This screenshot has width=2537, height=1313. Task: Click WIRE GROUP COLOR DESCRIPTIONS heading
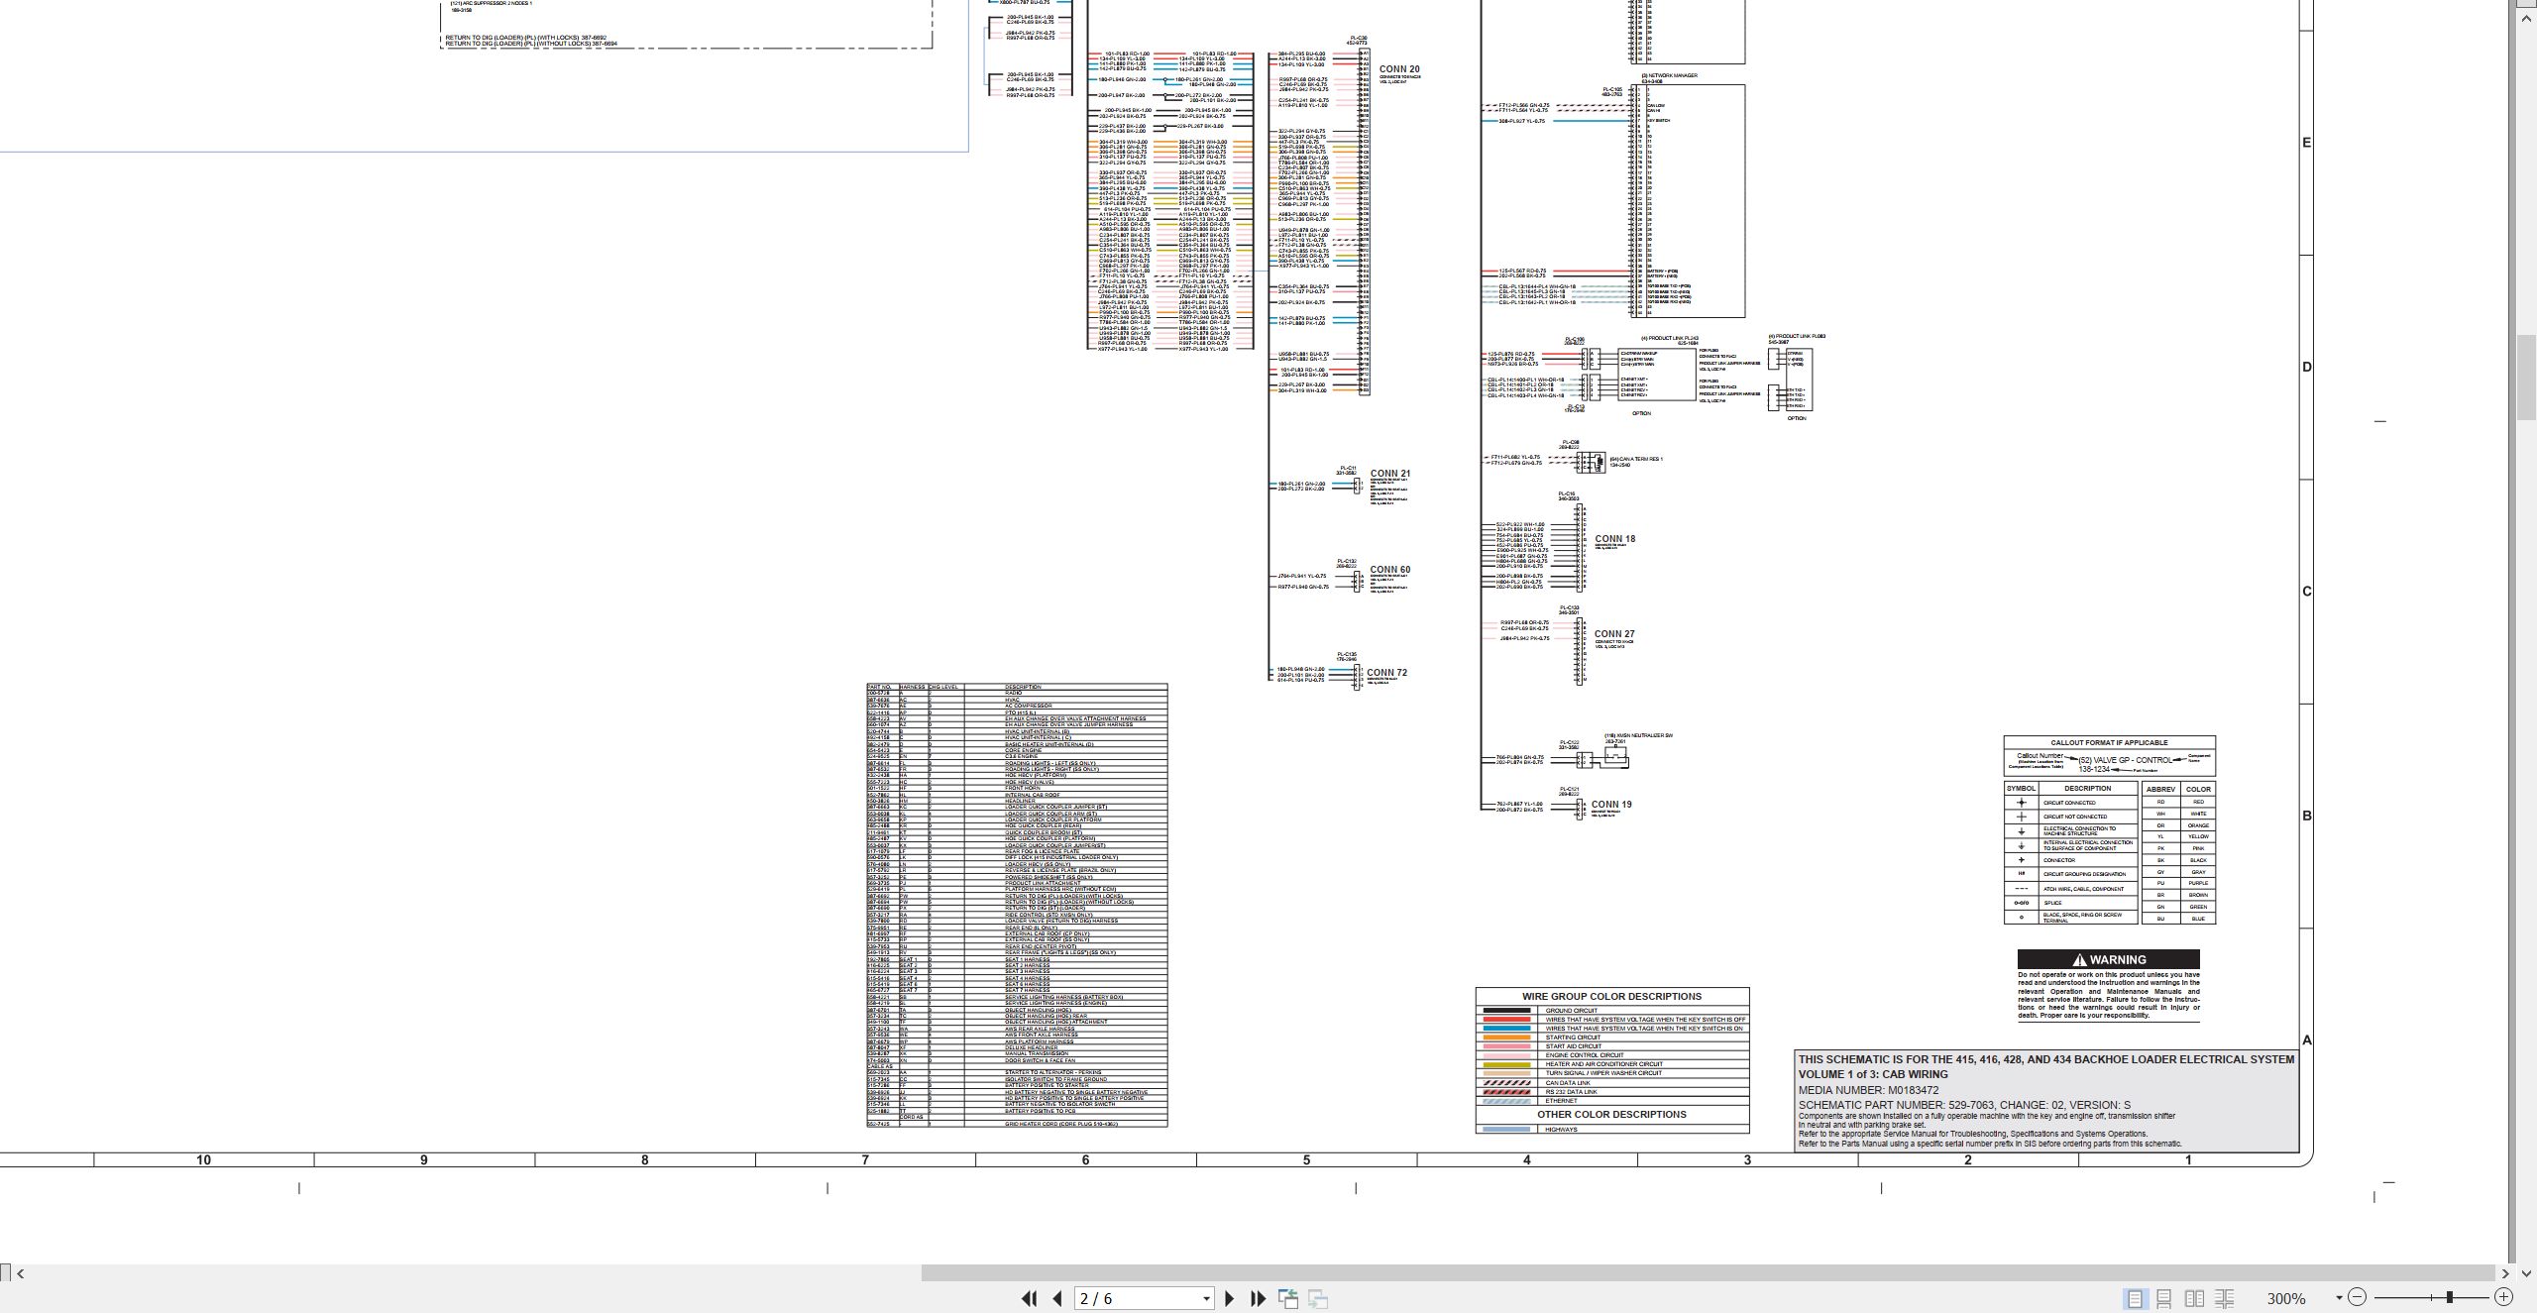1612,997
